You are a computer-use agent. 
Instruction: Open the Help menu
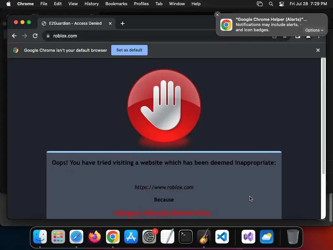coord(196,4)
